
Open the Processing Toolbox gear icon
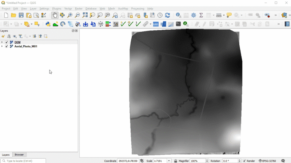pos(194,15)
